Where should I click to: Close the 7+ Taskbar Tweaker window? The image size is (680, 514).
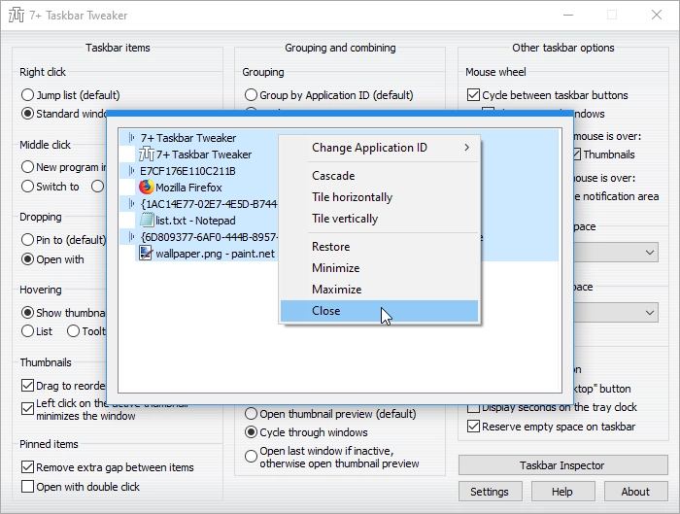point(657,16)
